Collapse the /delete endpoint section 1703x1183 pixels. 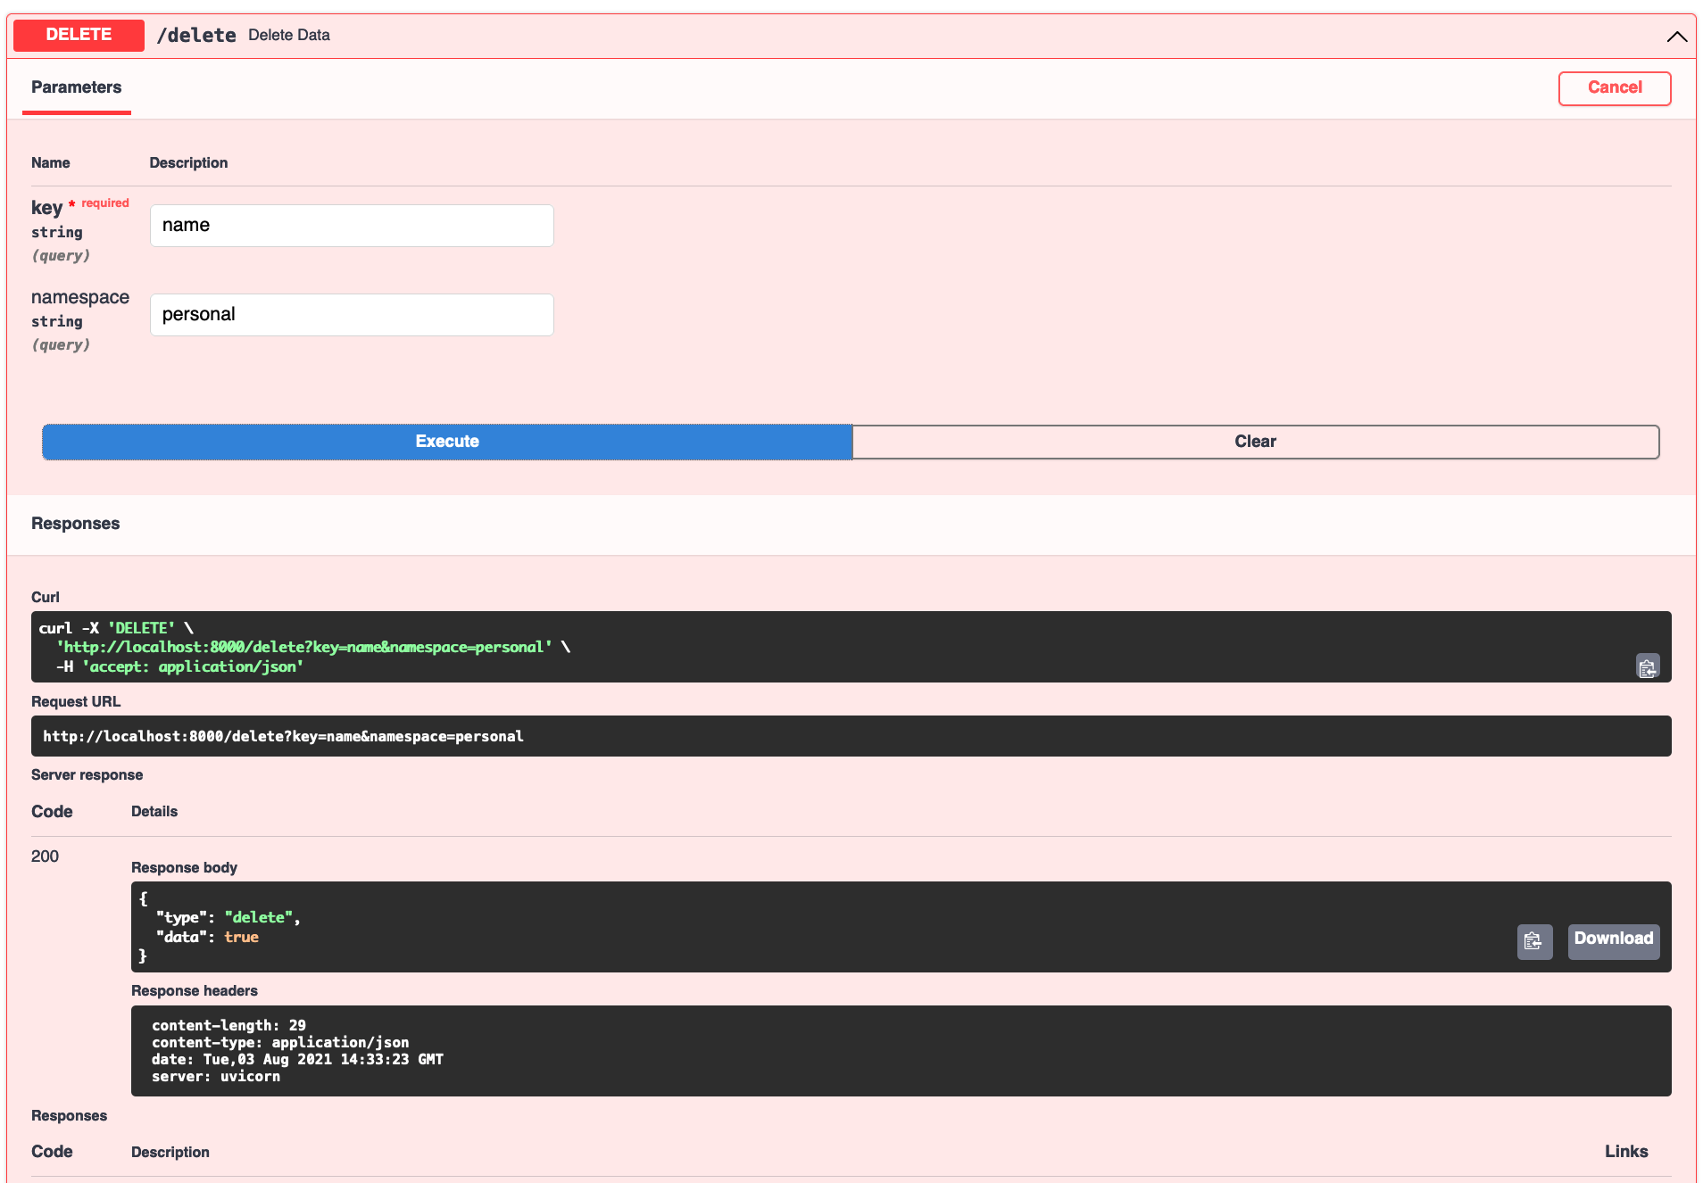pyautogui.click(x=1676, y=37)
